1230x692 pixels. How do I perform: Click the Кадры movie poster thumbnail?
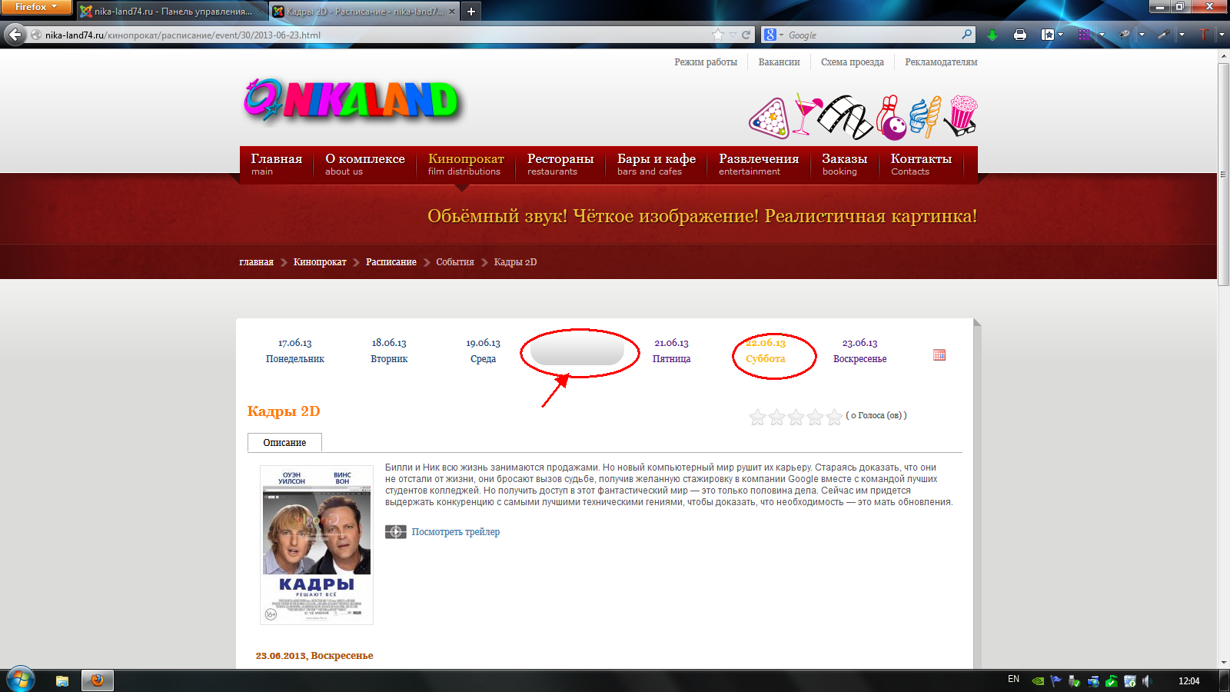(x=317, y=544)
